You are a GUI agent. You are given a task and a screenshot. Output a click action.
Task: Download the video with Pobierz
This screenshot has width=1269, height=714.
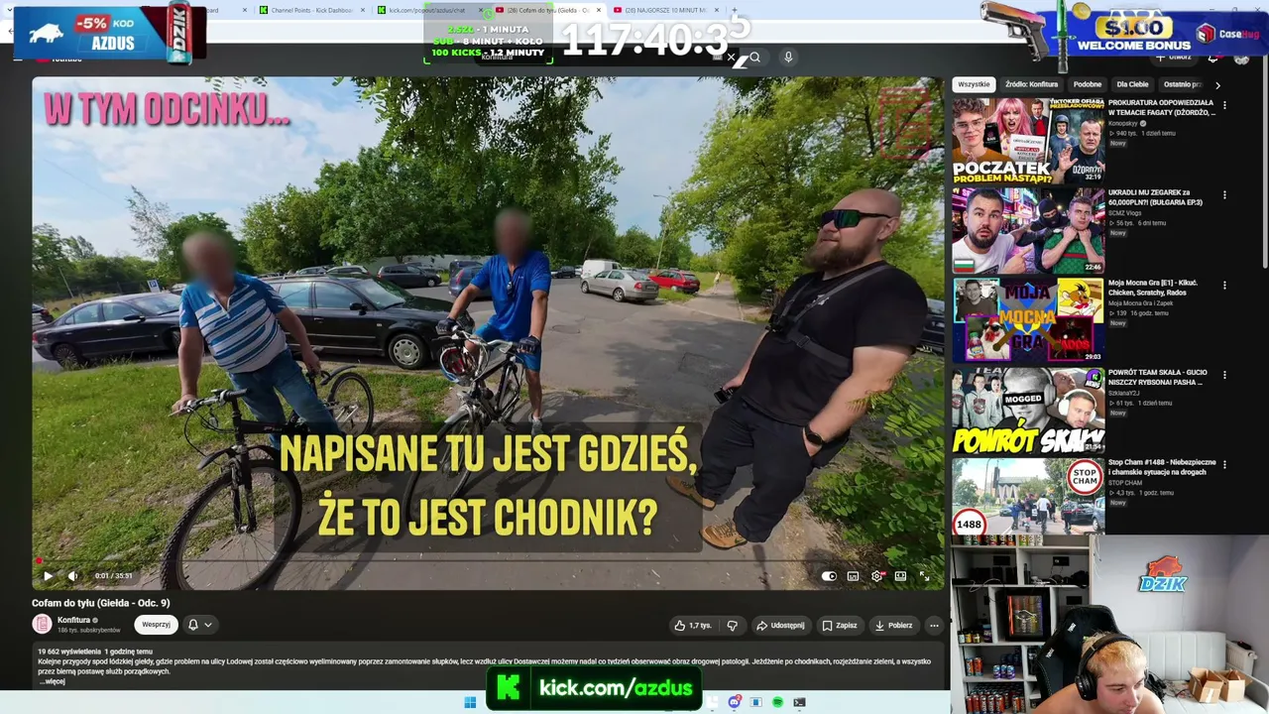pyautogui.click(x=893, y=626)
